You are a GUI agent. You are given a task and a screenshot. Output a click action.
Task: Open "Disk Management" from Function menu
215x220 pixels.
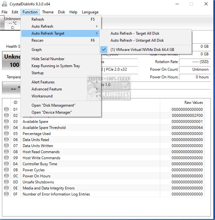(x=53, y=105)
